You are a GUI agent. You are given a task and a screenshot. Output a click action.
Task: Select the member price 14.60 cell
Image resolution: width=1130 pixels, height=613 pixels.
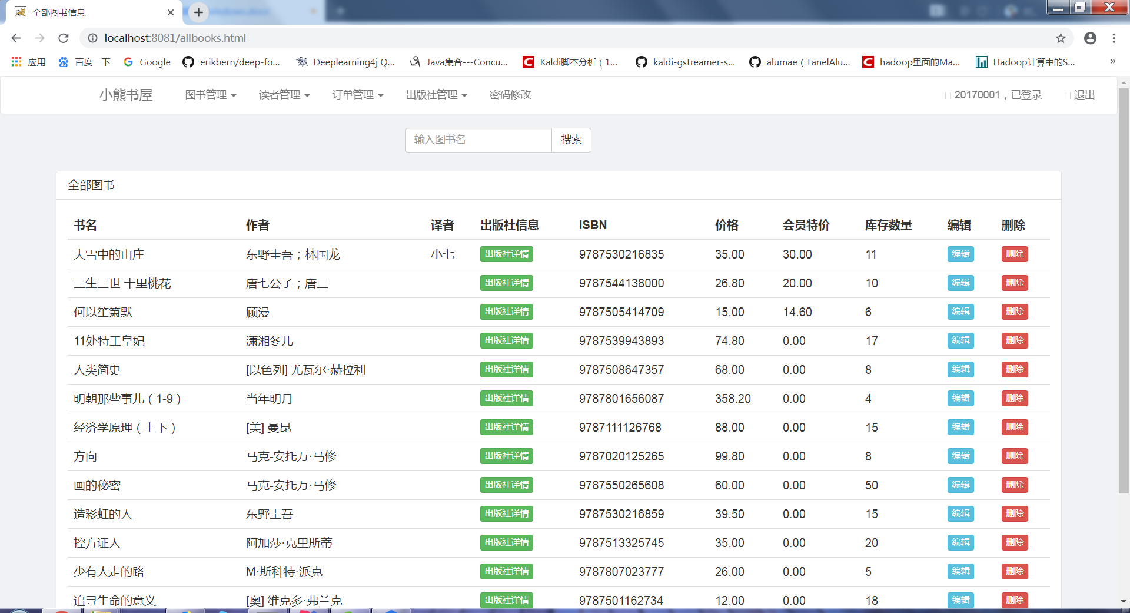click(x=797, y=312)
